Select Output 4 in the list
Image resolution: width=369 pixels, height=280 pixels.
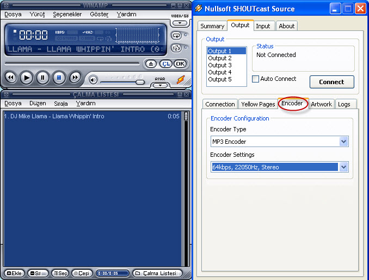pos(226,72)
